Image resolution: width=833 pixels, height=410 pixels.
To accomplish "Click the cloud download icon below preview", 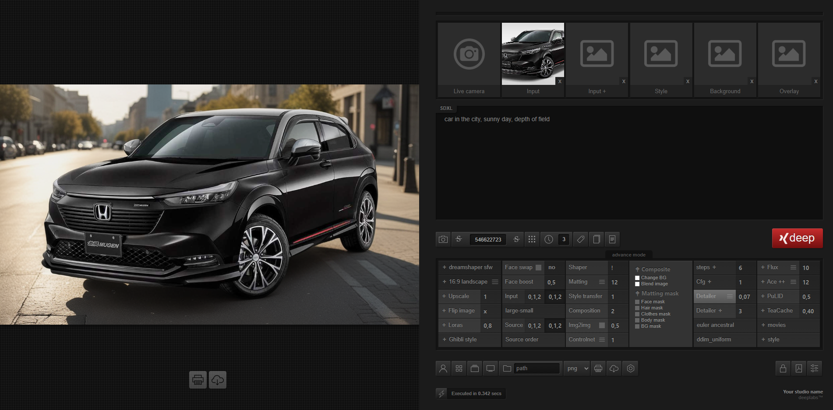I will pyautogui.click(x=218, y=380).
